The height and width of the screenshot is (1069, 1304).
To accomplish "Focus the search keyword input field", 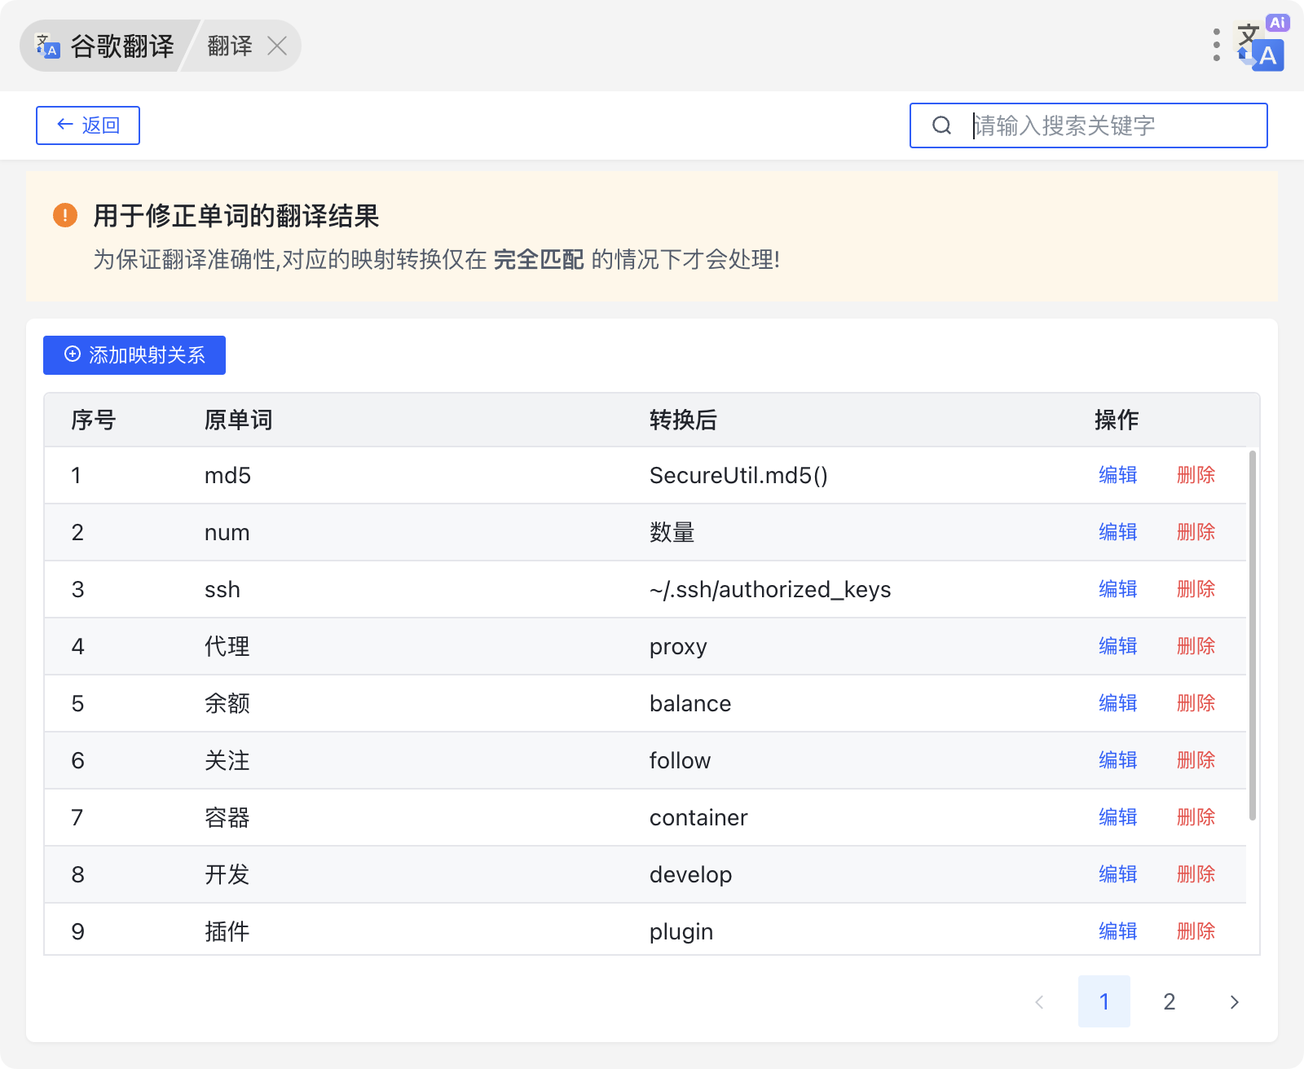I will click(1089, 125).
